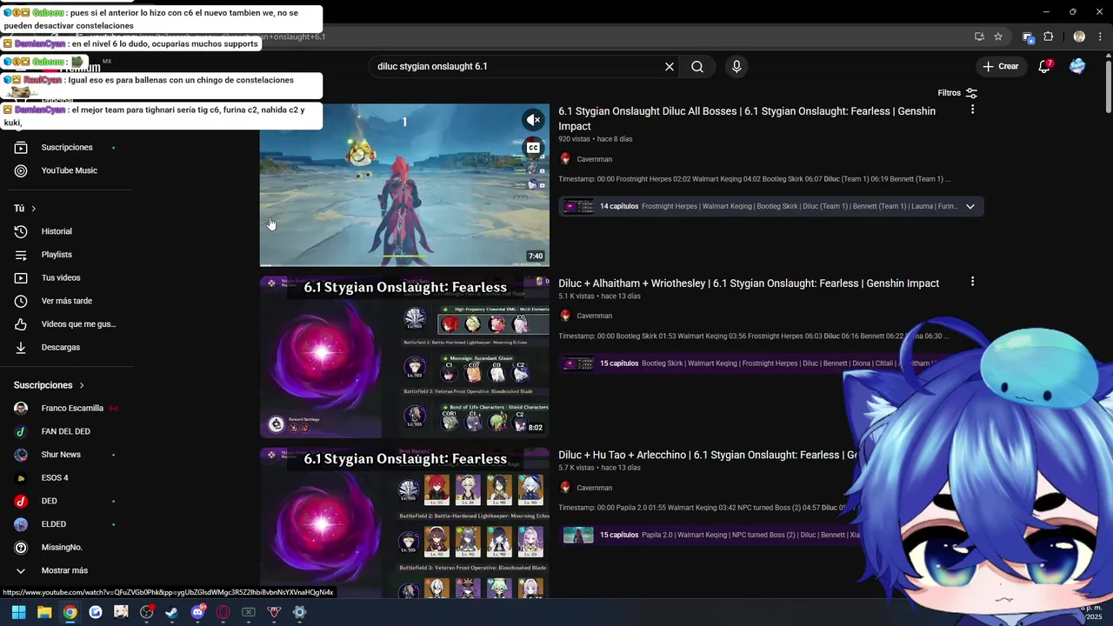
Task: Open Chrome three-dot menu
Action: coord(1100,37)
